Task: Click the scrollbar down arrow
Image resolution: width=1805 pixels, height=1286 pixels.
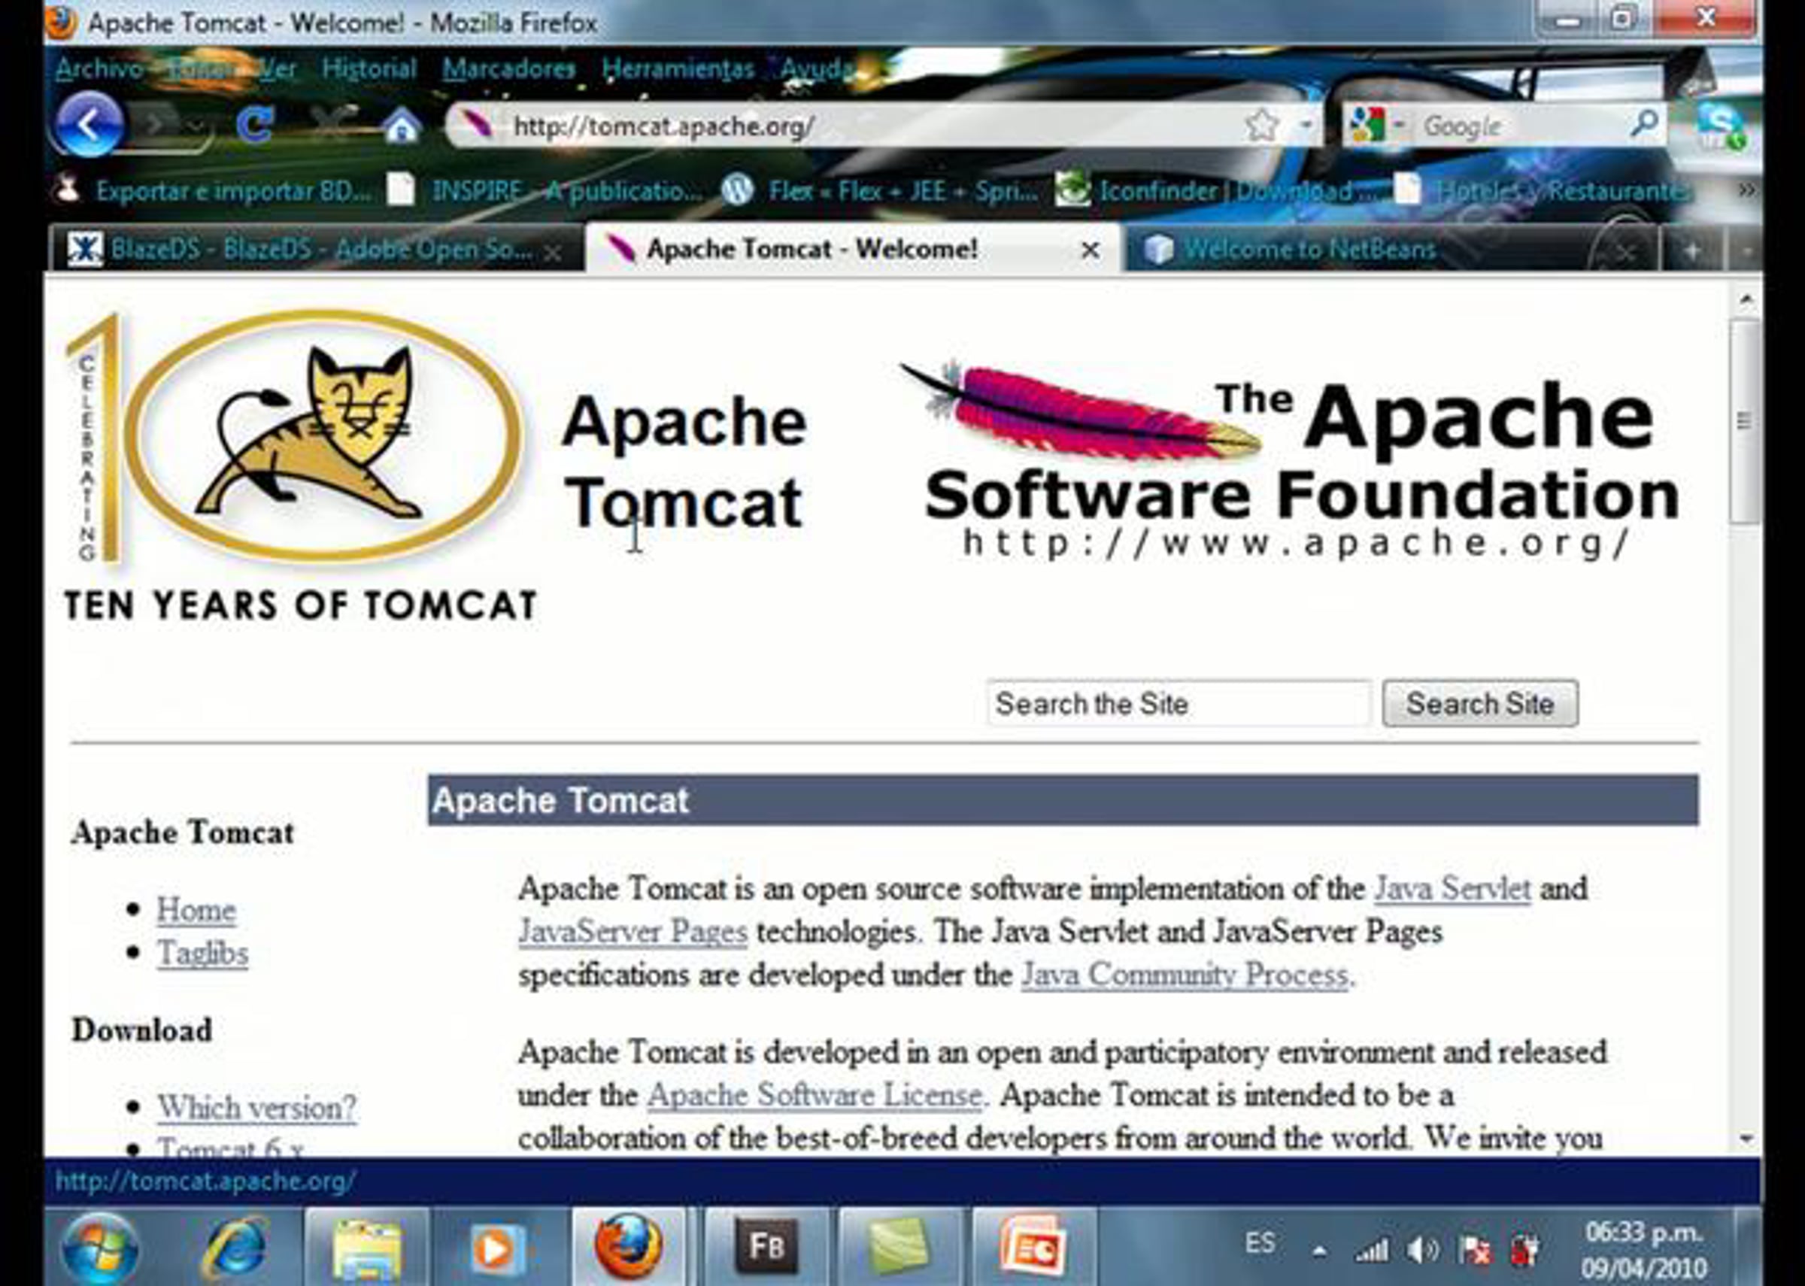Action: (1746, 1139)
